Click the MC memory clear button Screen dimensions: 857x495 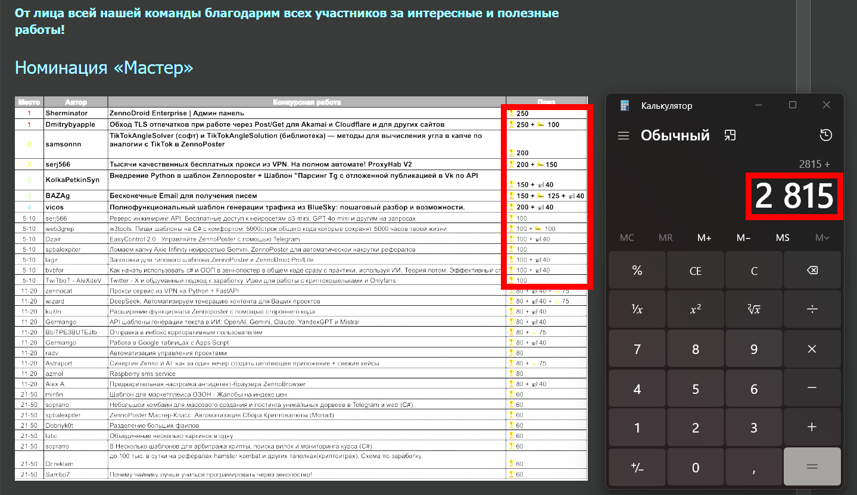point(627,237)
